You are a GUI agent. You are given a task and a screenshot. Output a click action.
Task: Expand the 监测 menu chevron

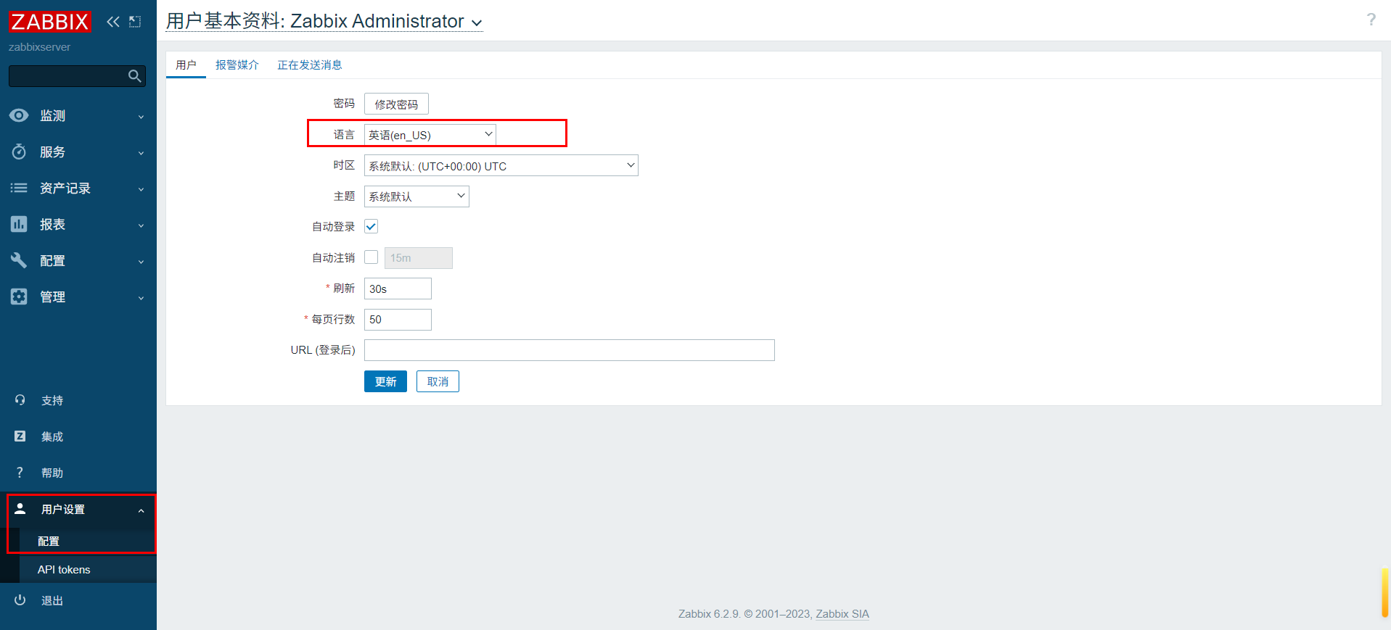pos(141,117)
